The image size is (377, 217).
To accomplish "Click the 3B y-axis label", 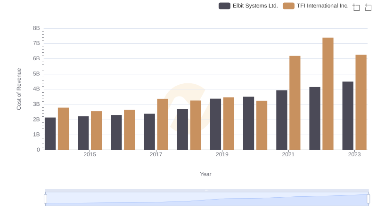I will (x=36, y=104).
